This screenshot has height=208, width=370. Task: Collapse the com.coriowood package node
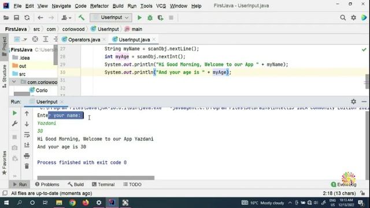point(14,82)
